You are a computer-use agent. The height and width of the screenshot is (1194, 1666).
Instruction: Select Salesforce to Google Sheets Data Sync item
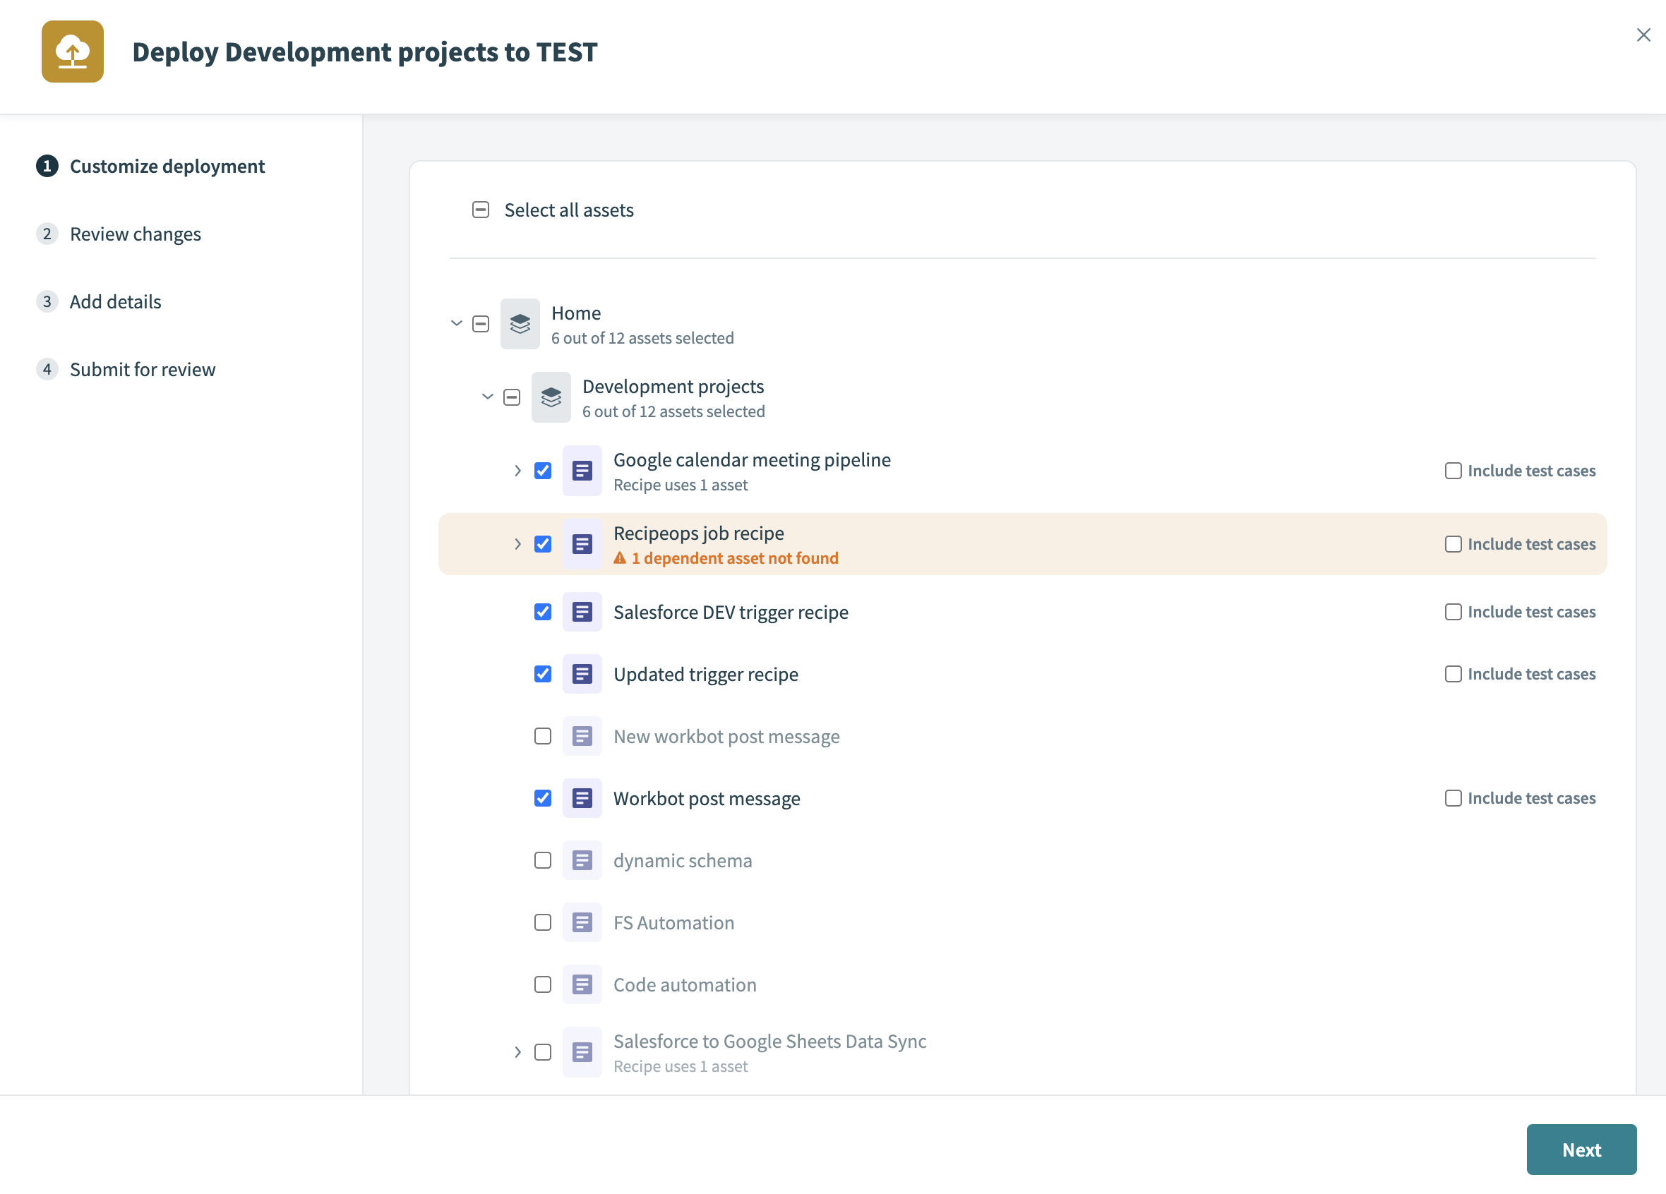543,1052
